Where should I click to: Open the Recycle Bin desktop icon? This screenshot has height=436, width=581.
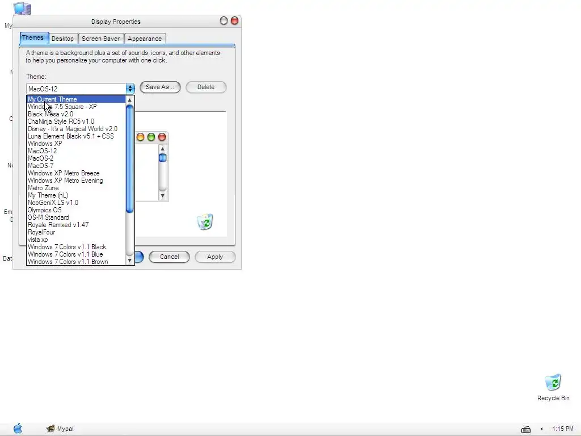click(553, 387)
